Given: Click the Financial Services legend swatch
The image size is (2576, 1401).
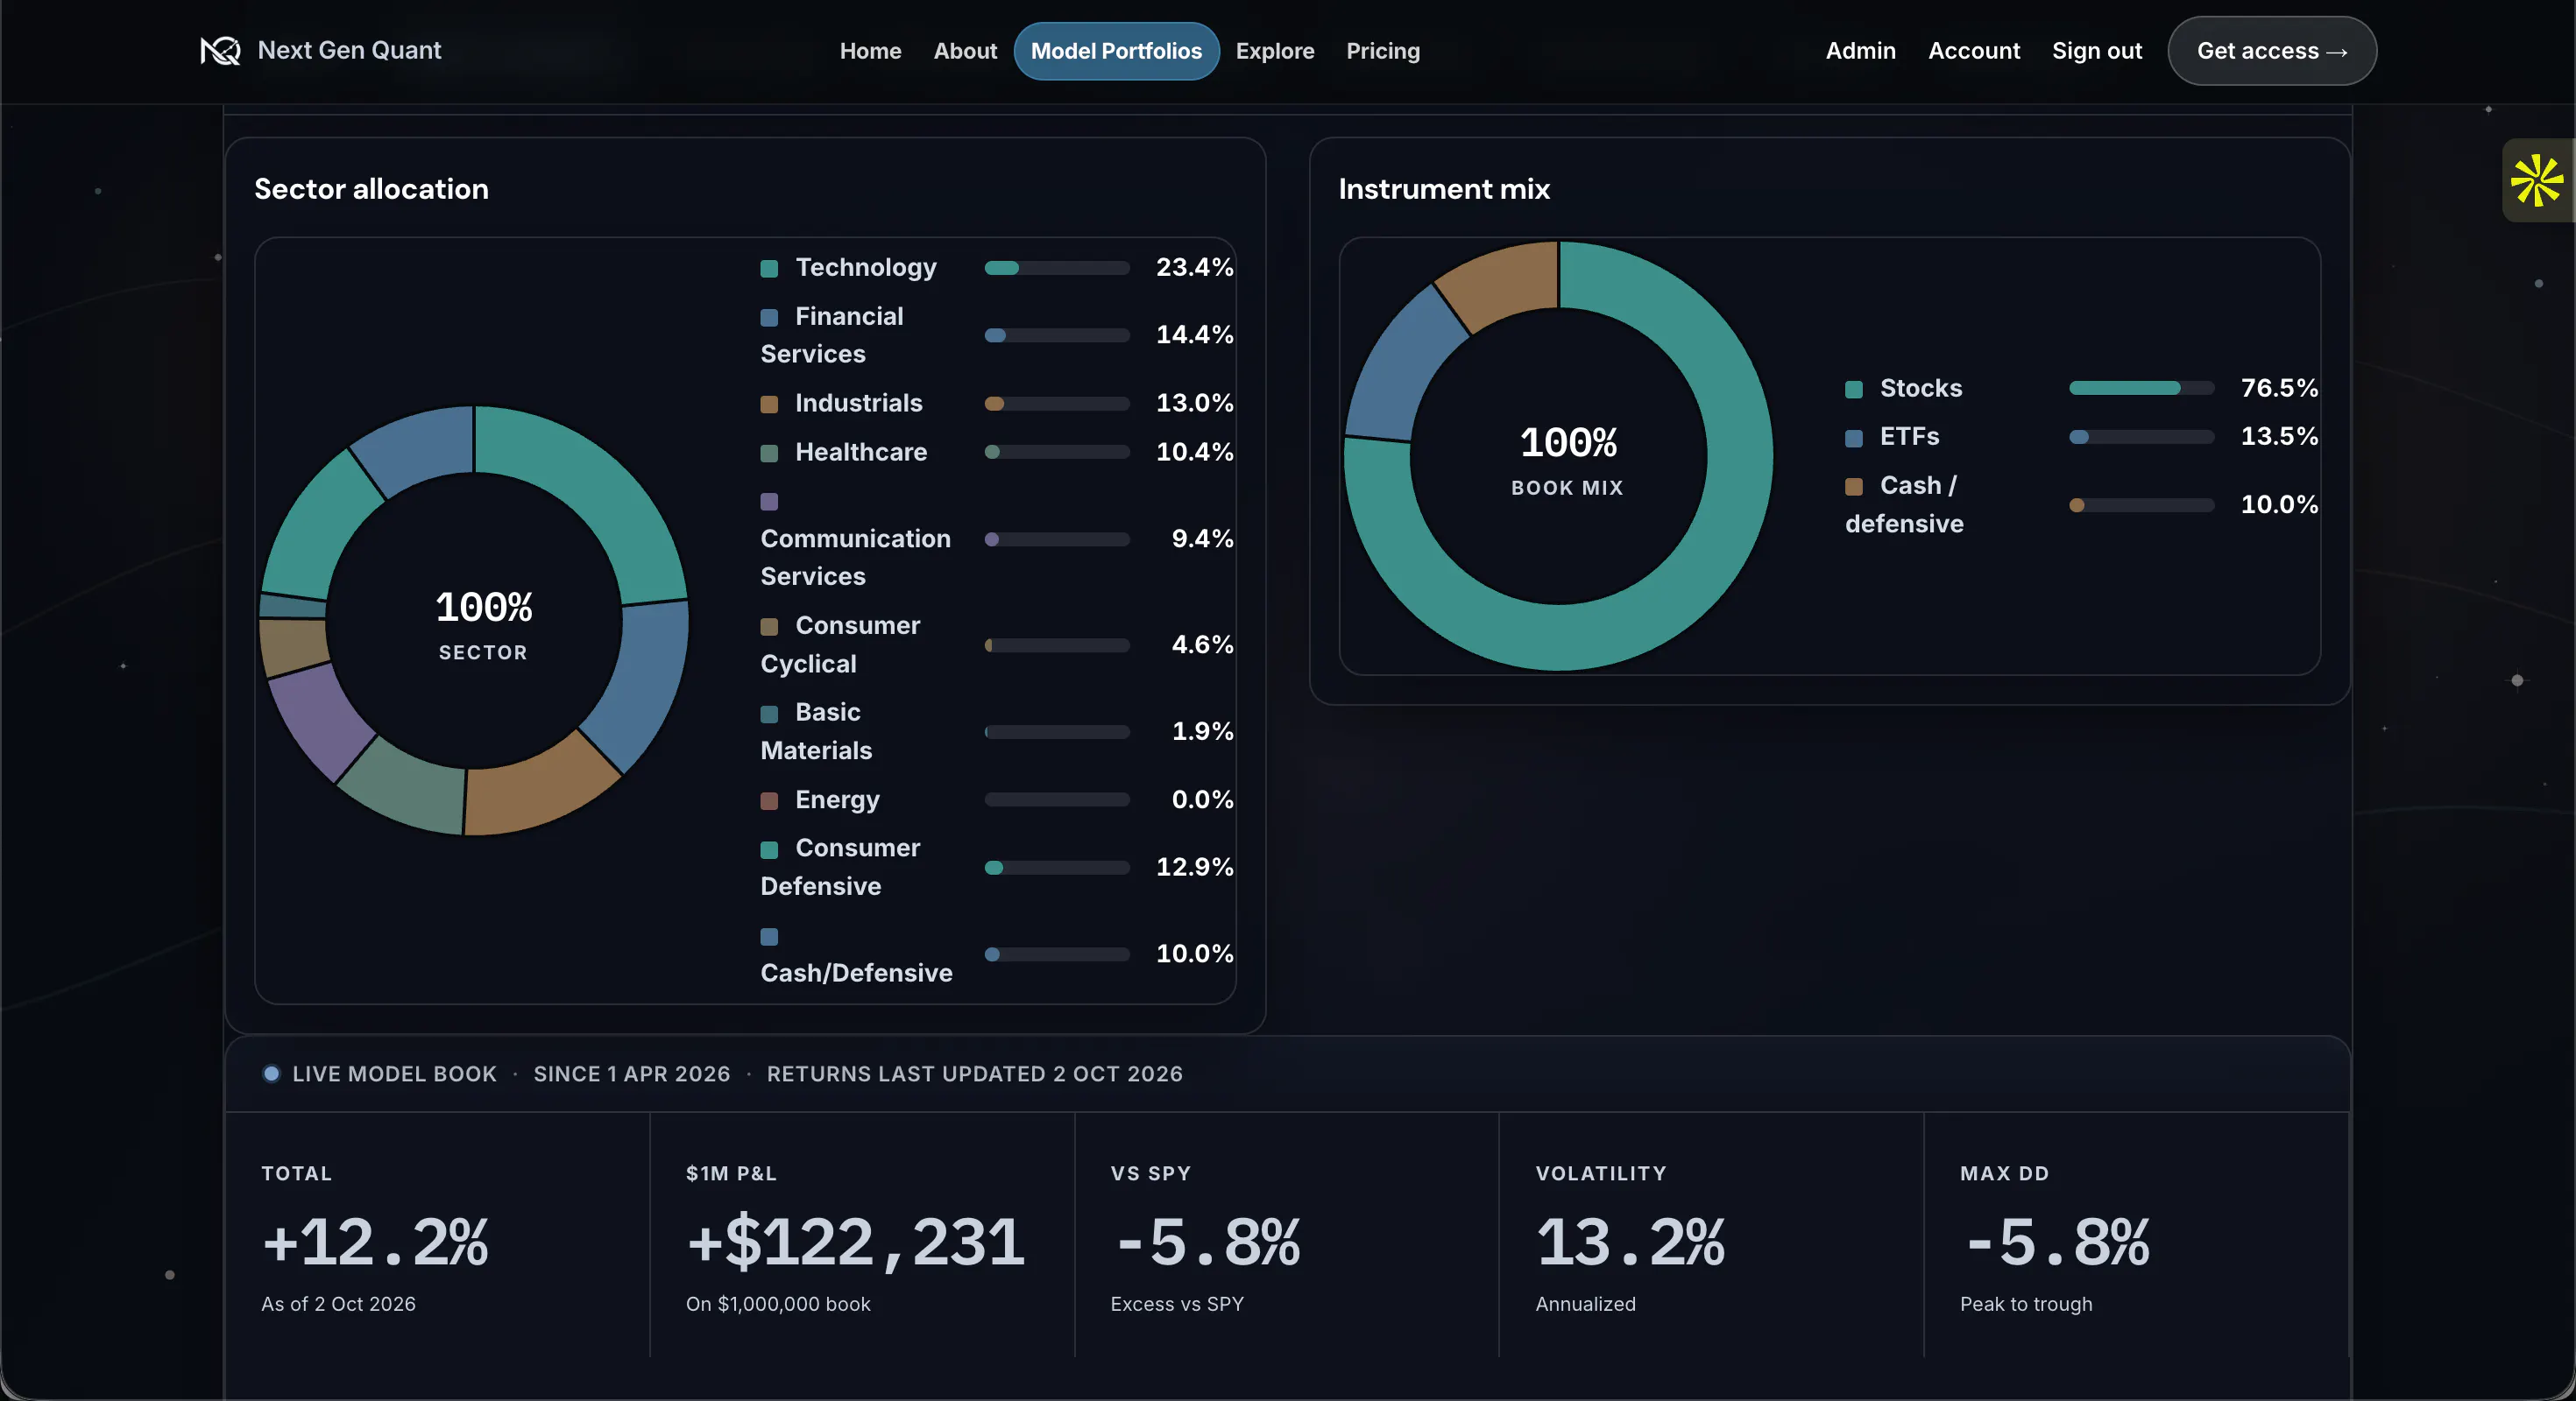Looking at the screenshot, I should [769, 317].
